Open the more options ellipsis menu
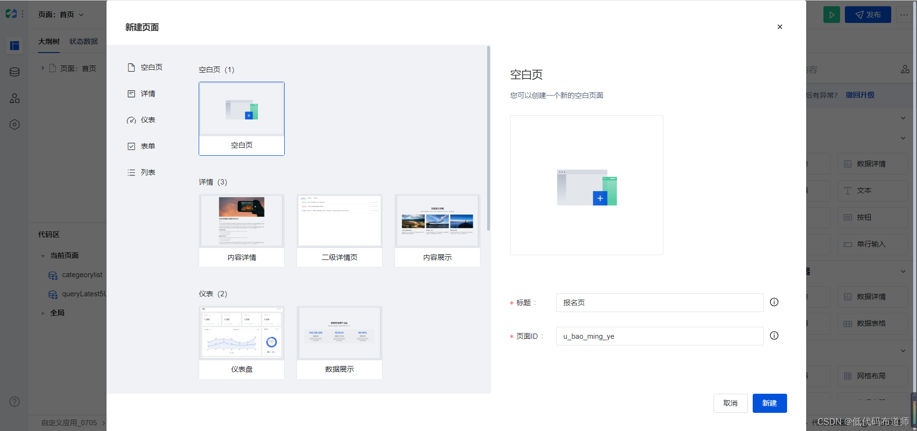Screen dimensions: 917x431 (x=904, y=15)
